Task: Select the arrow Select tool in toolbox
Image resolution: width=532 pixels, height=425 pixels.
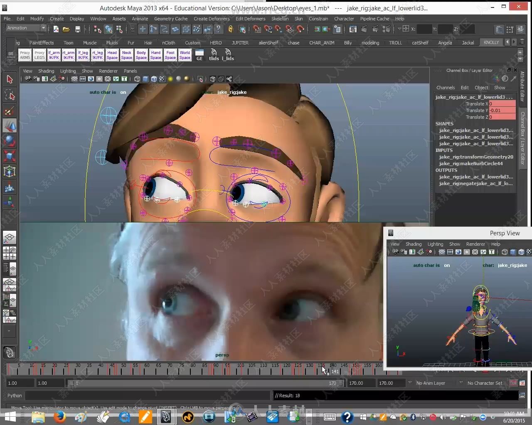Action: [x=10, y=79]
